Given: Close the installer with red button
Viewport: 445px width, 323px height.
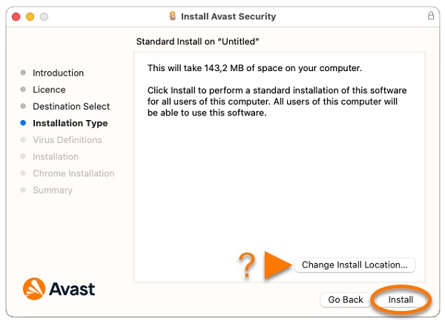Looking at the screenshot, I should [16, 17].
